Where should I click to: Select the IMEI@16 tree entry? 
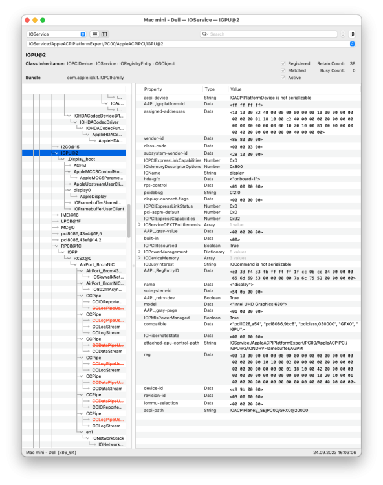70,215
